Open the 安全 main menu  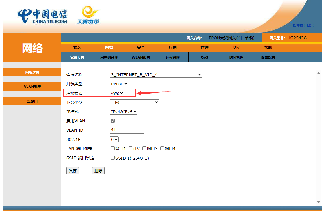(141, 47)
